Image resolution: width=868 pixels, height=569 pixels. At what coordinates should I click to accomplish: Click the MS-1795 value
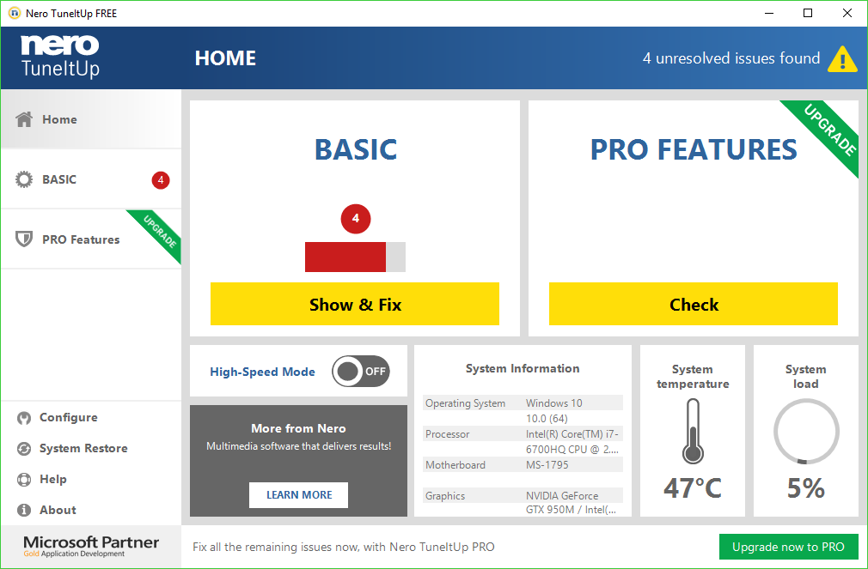(547, 465)
